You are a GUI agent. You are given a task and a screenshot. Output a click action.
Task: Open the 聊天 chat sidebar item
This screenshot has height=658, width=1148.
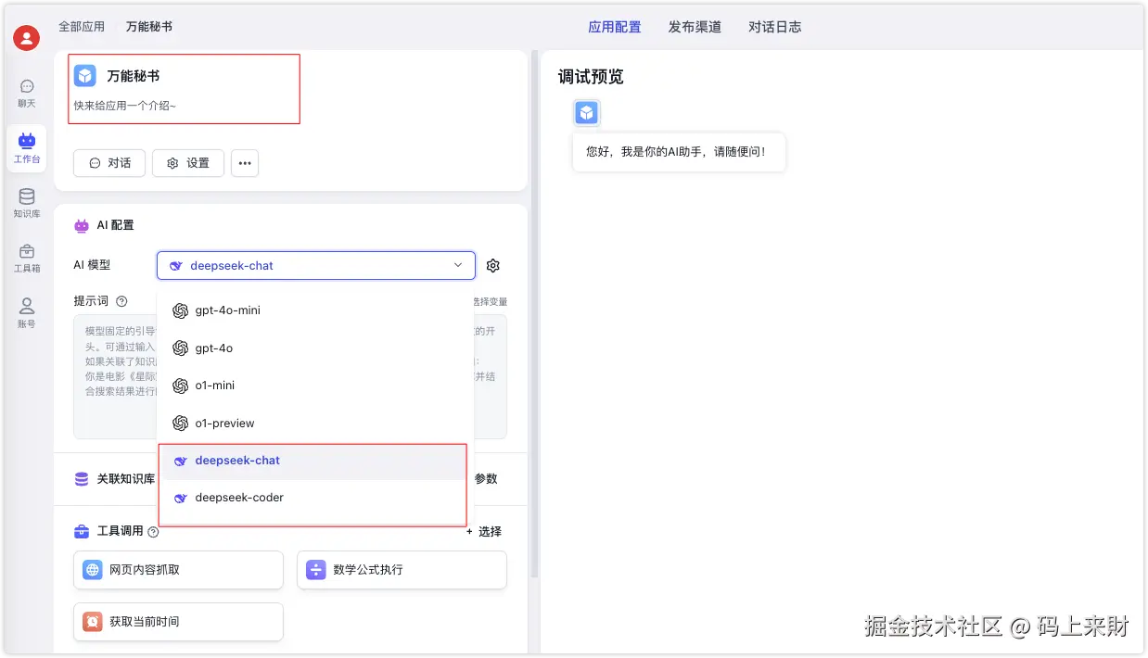[x=27, y=93]
